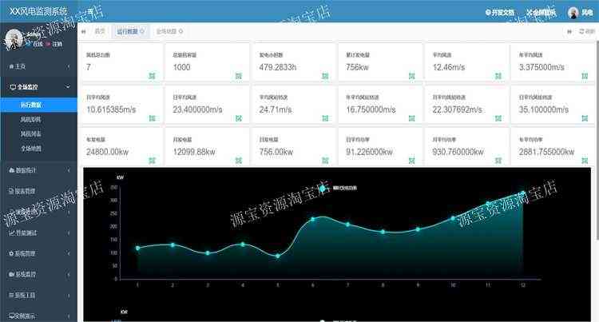The width and height of the screenshot is (599, 322).
Task: Click the vertical page scrollbar
Action: (x=597, y=141)
